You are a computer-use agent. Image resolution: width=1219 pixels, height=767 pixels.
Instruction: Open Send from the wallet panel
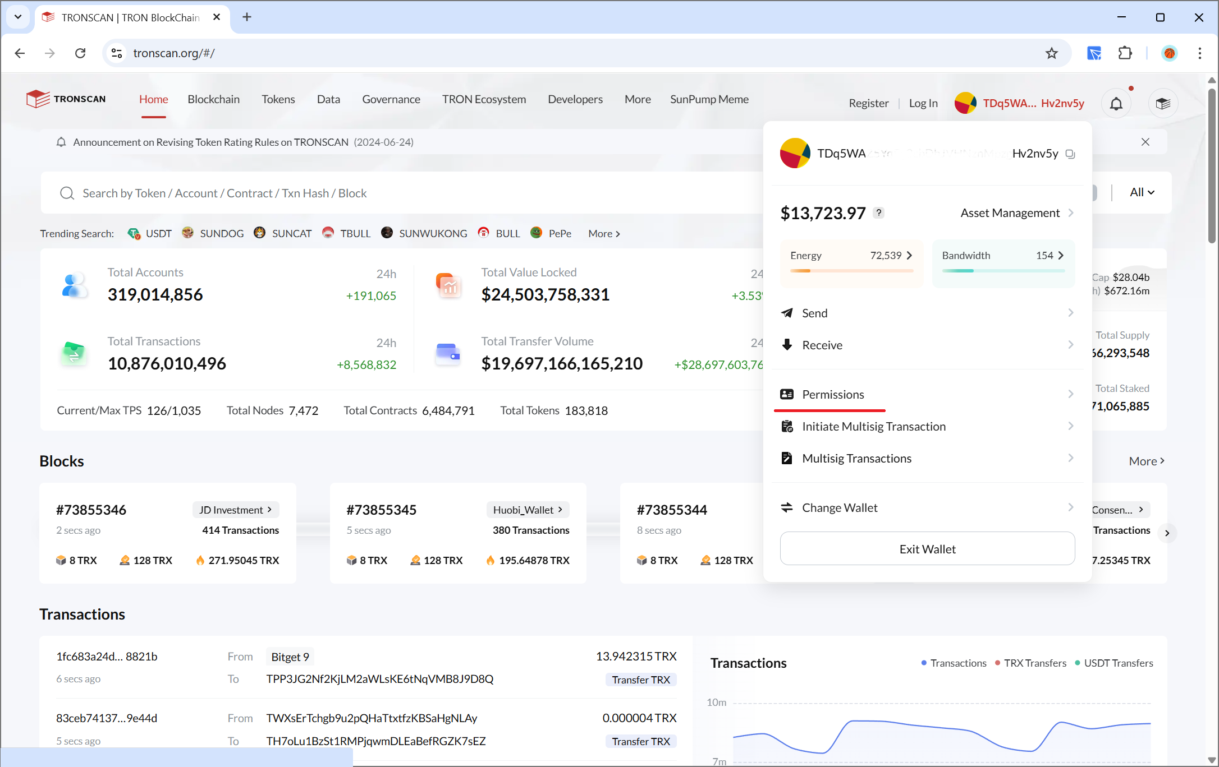[927, 313]
